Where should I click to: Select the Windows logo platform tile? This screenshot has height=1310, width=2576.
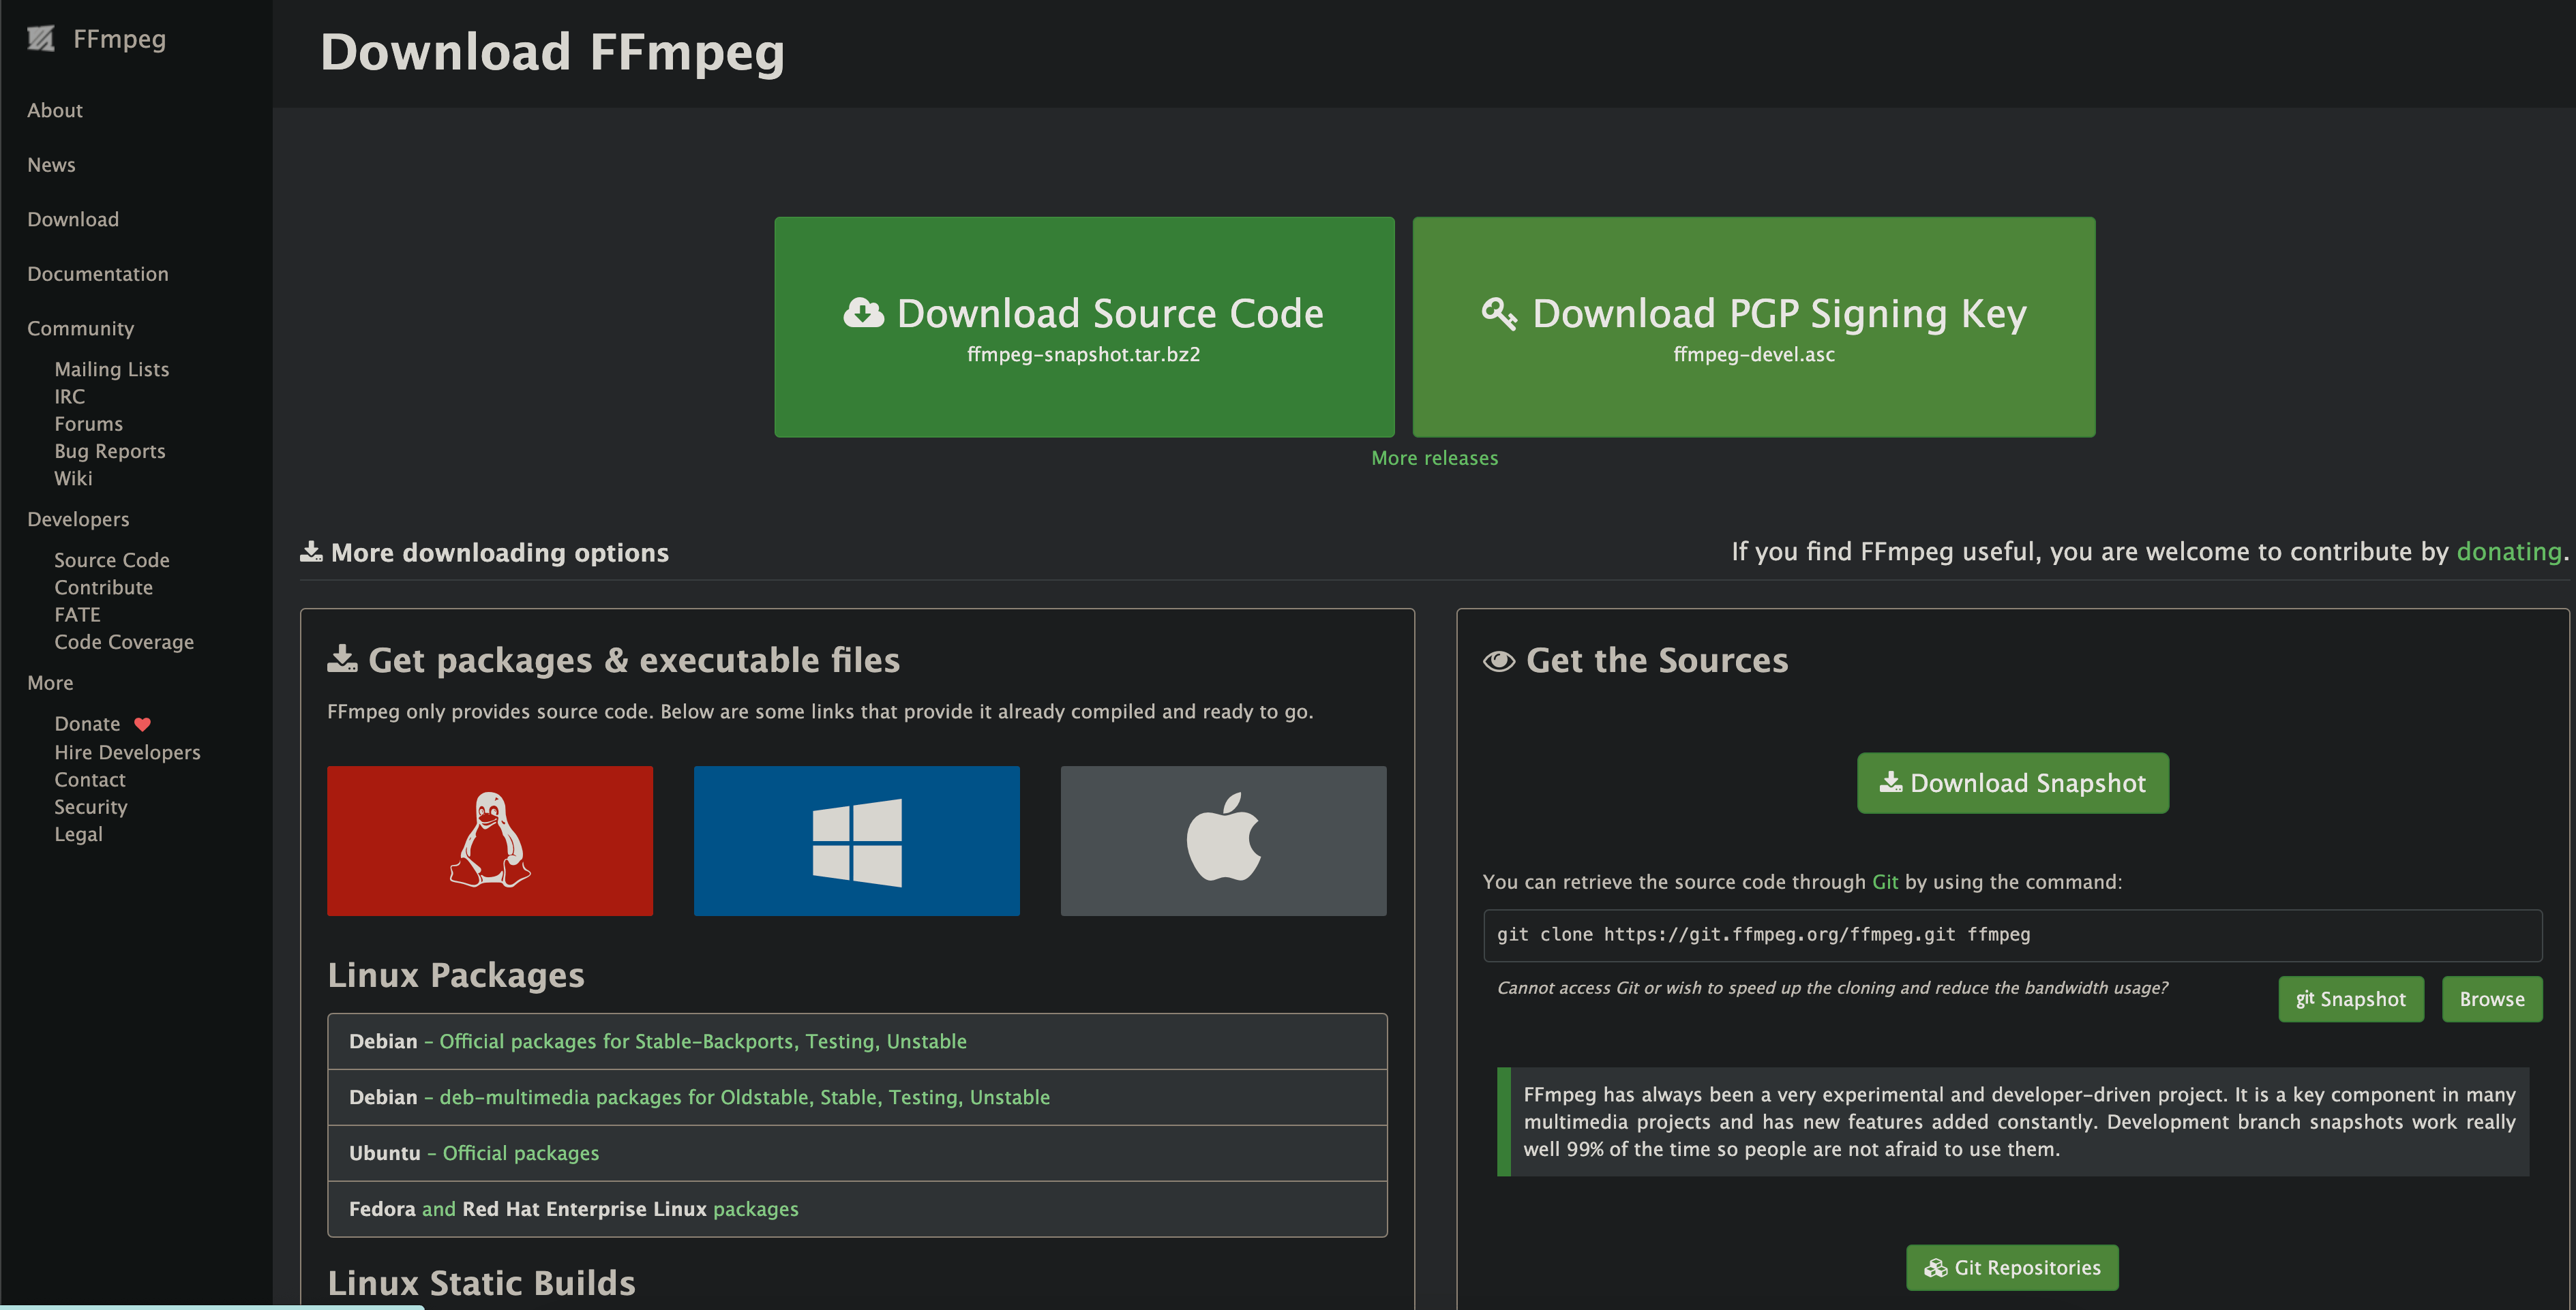click(x=857, y=840)
